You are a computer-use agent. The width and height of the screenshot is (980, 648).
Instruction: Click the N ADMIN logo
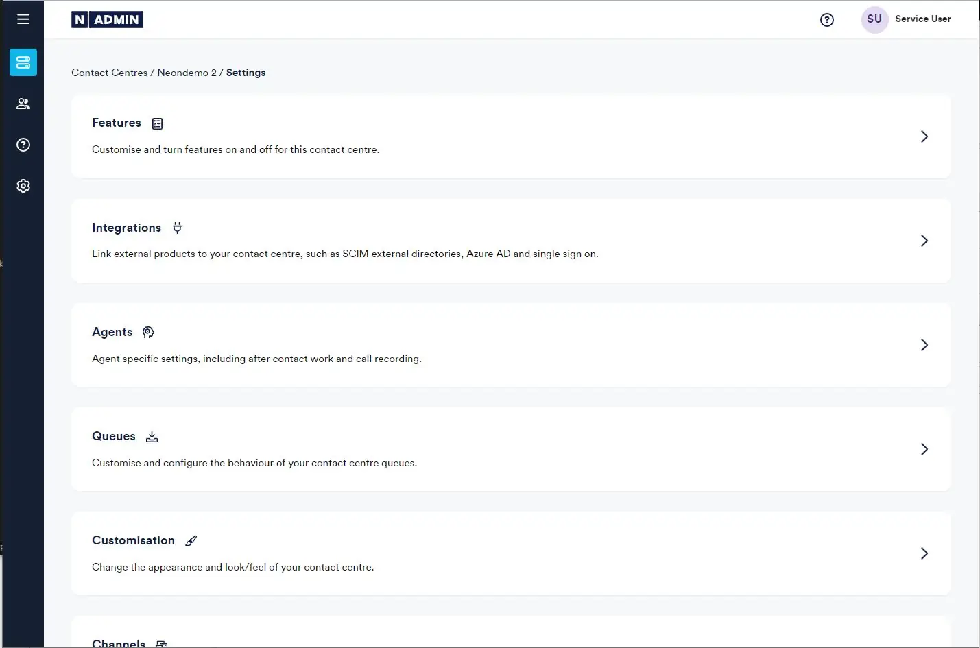pos(107,20)
